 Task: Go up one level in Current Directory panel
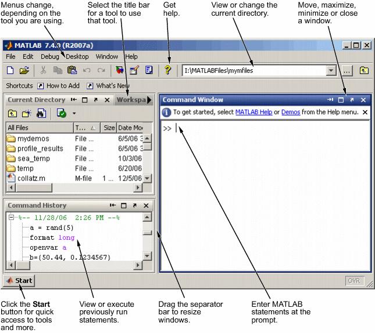tap(12, 114)
